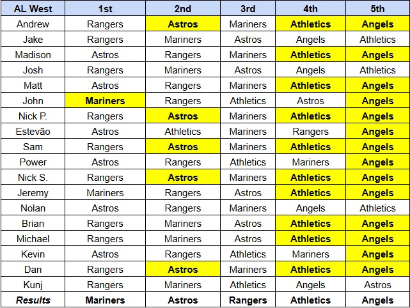The height and width of the screenshot is (308, 410).
Task: Select Madison's Astros 1st-place pick
Action: 105,55
